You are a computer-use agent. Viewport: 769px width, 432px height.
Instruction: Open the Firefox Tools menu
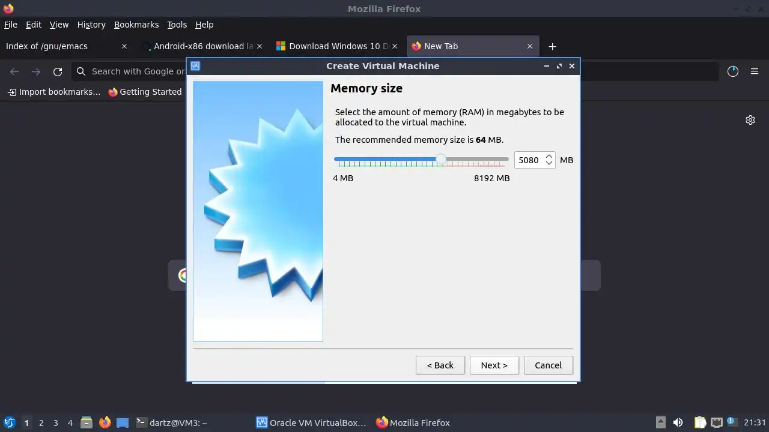(177, 25)
